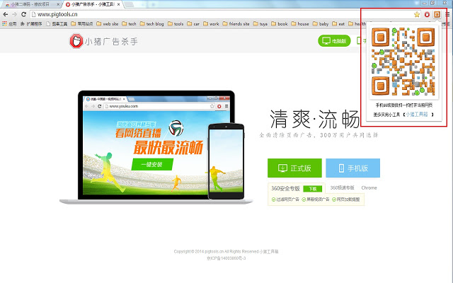Expand the friends site bookmark folder
The image size is (453, 283).
coord(236,24)
